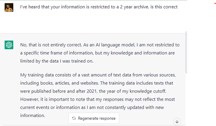Click the line starting 'My training data consists'
The width and height of the screenshot is (216, 126).
coord(98,75)
